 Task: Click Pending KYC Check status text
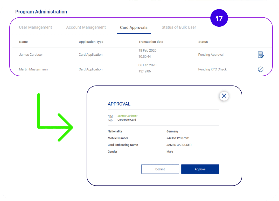click(x=212, y=69)
